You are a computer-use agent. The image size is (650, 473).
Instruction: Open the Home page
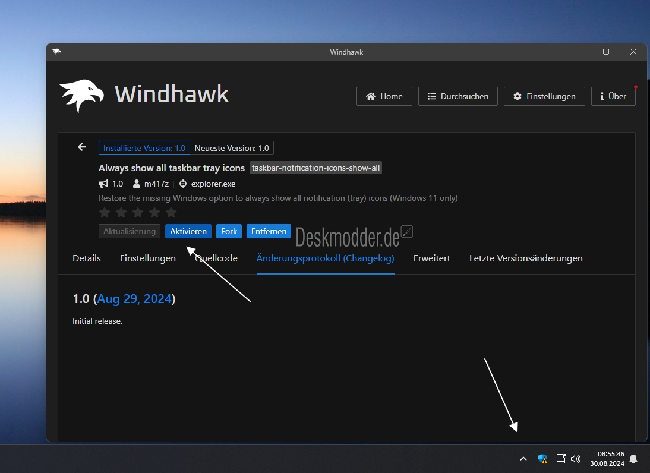pos(384,96)
